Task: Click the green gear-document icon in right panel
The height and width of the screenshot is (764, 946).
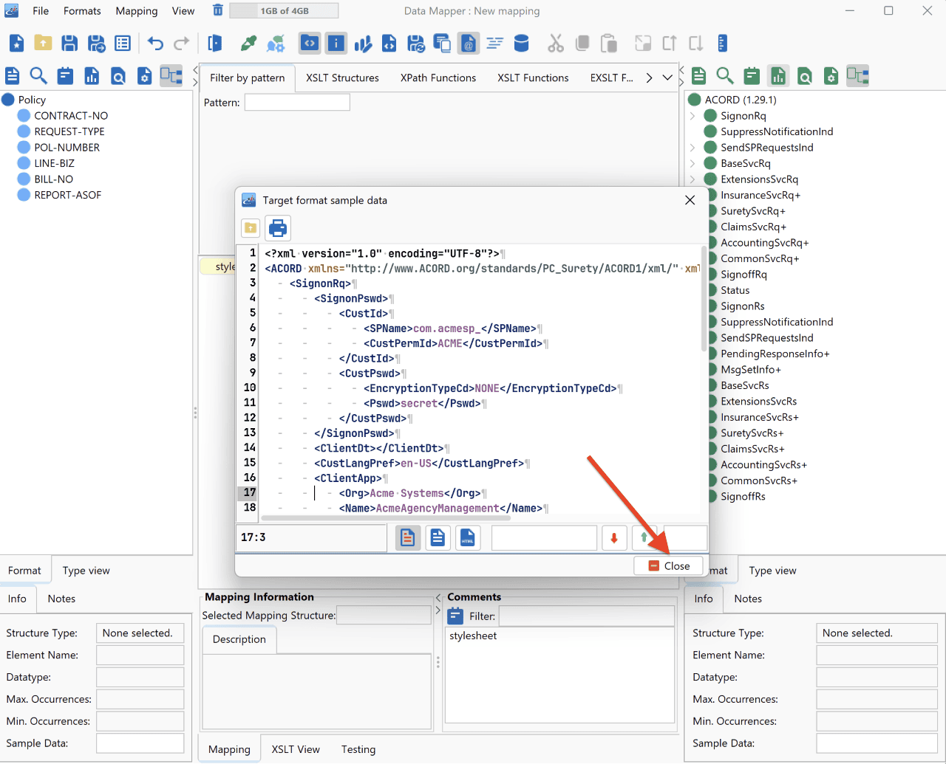Action: click(x=831, y=76)
